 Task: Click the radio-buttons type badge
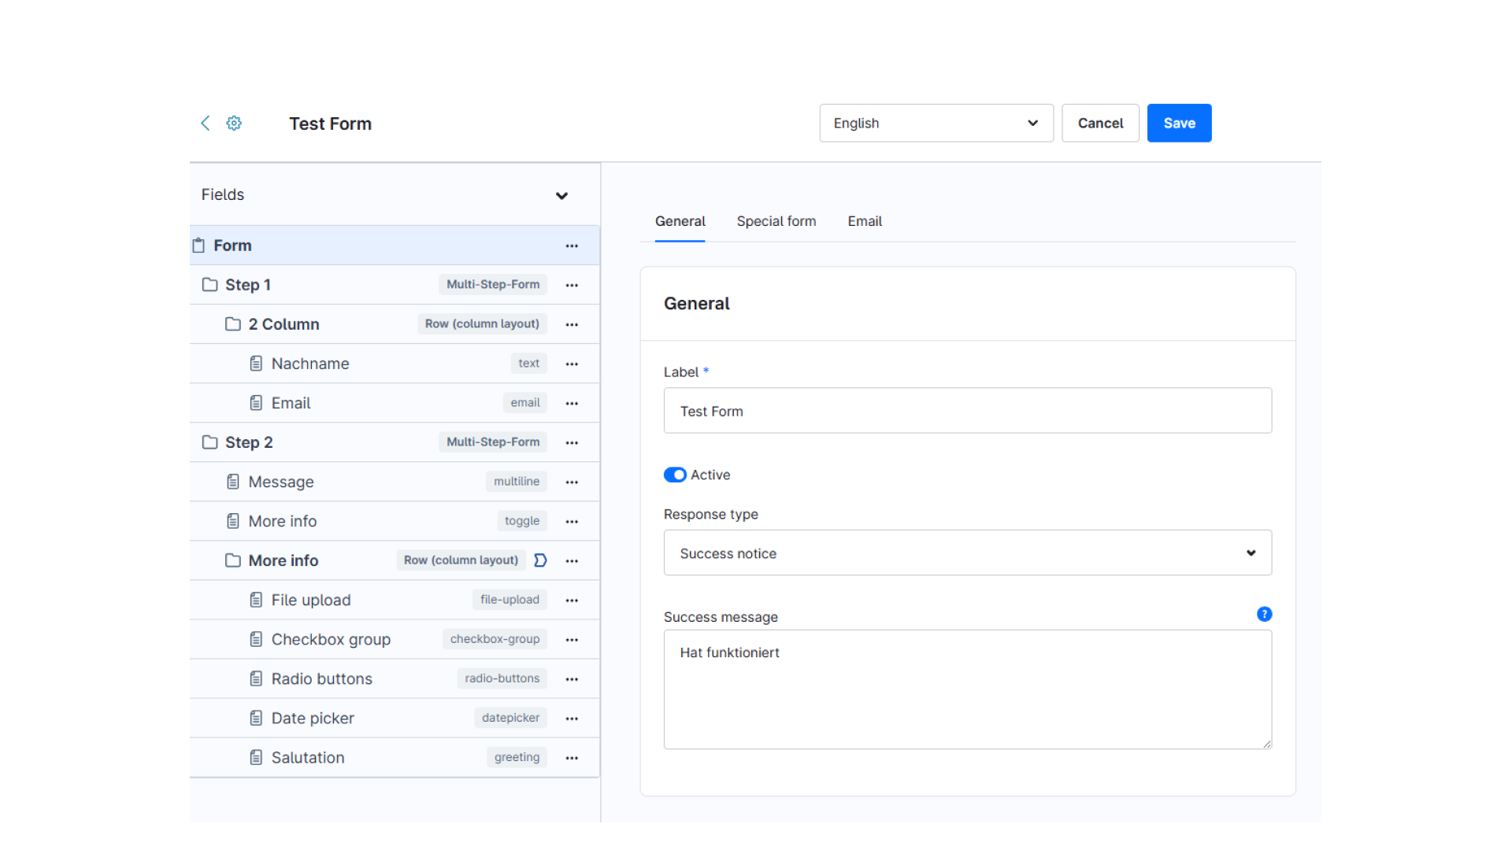point(502,678)
